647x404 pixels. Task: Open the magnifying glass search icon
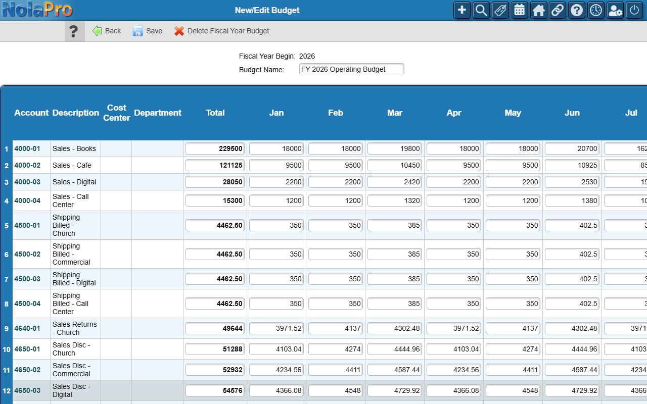[481, 10]
